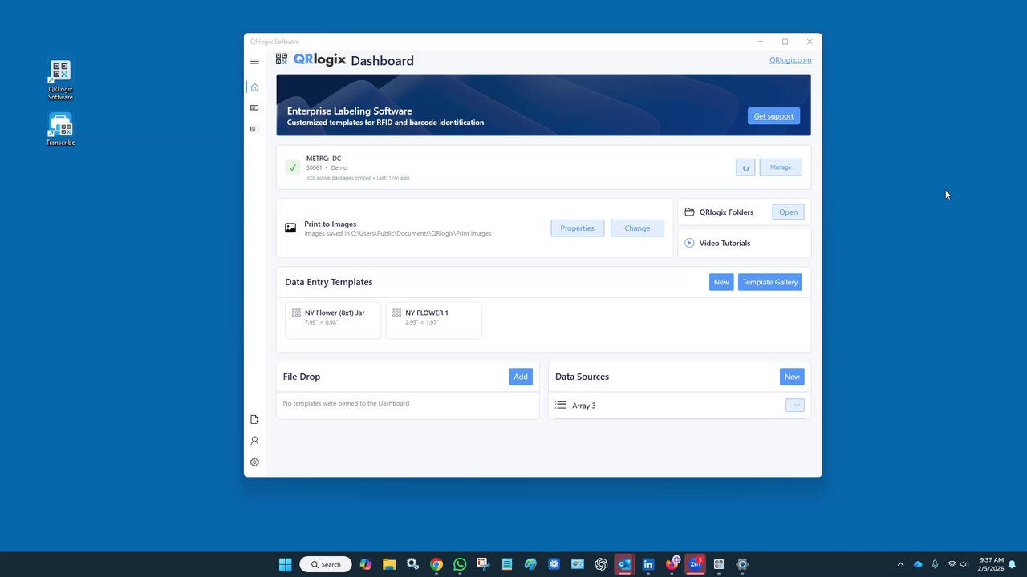1027x577 pixels.
Task: Click the Array 3 data source name
Action: click(584, 406)
